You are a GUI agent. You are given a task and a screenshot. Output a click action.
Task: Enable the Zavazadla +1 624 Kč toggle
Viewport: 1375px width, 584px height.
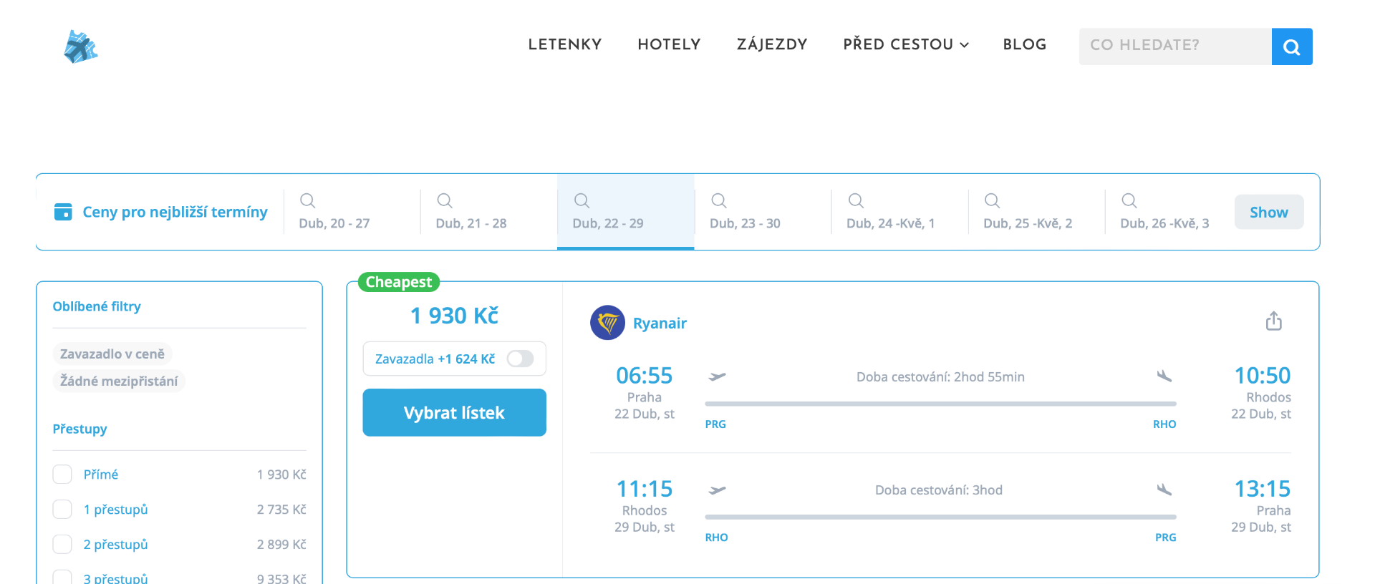tap(520, 359)
